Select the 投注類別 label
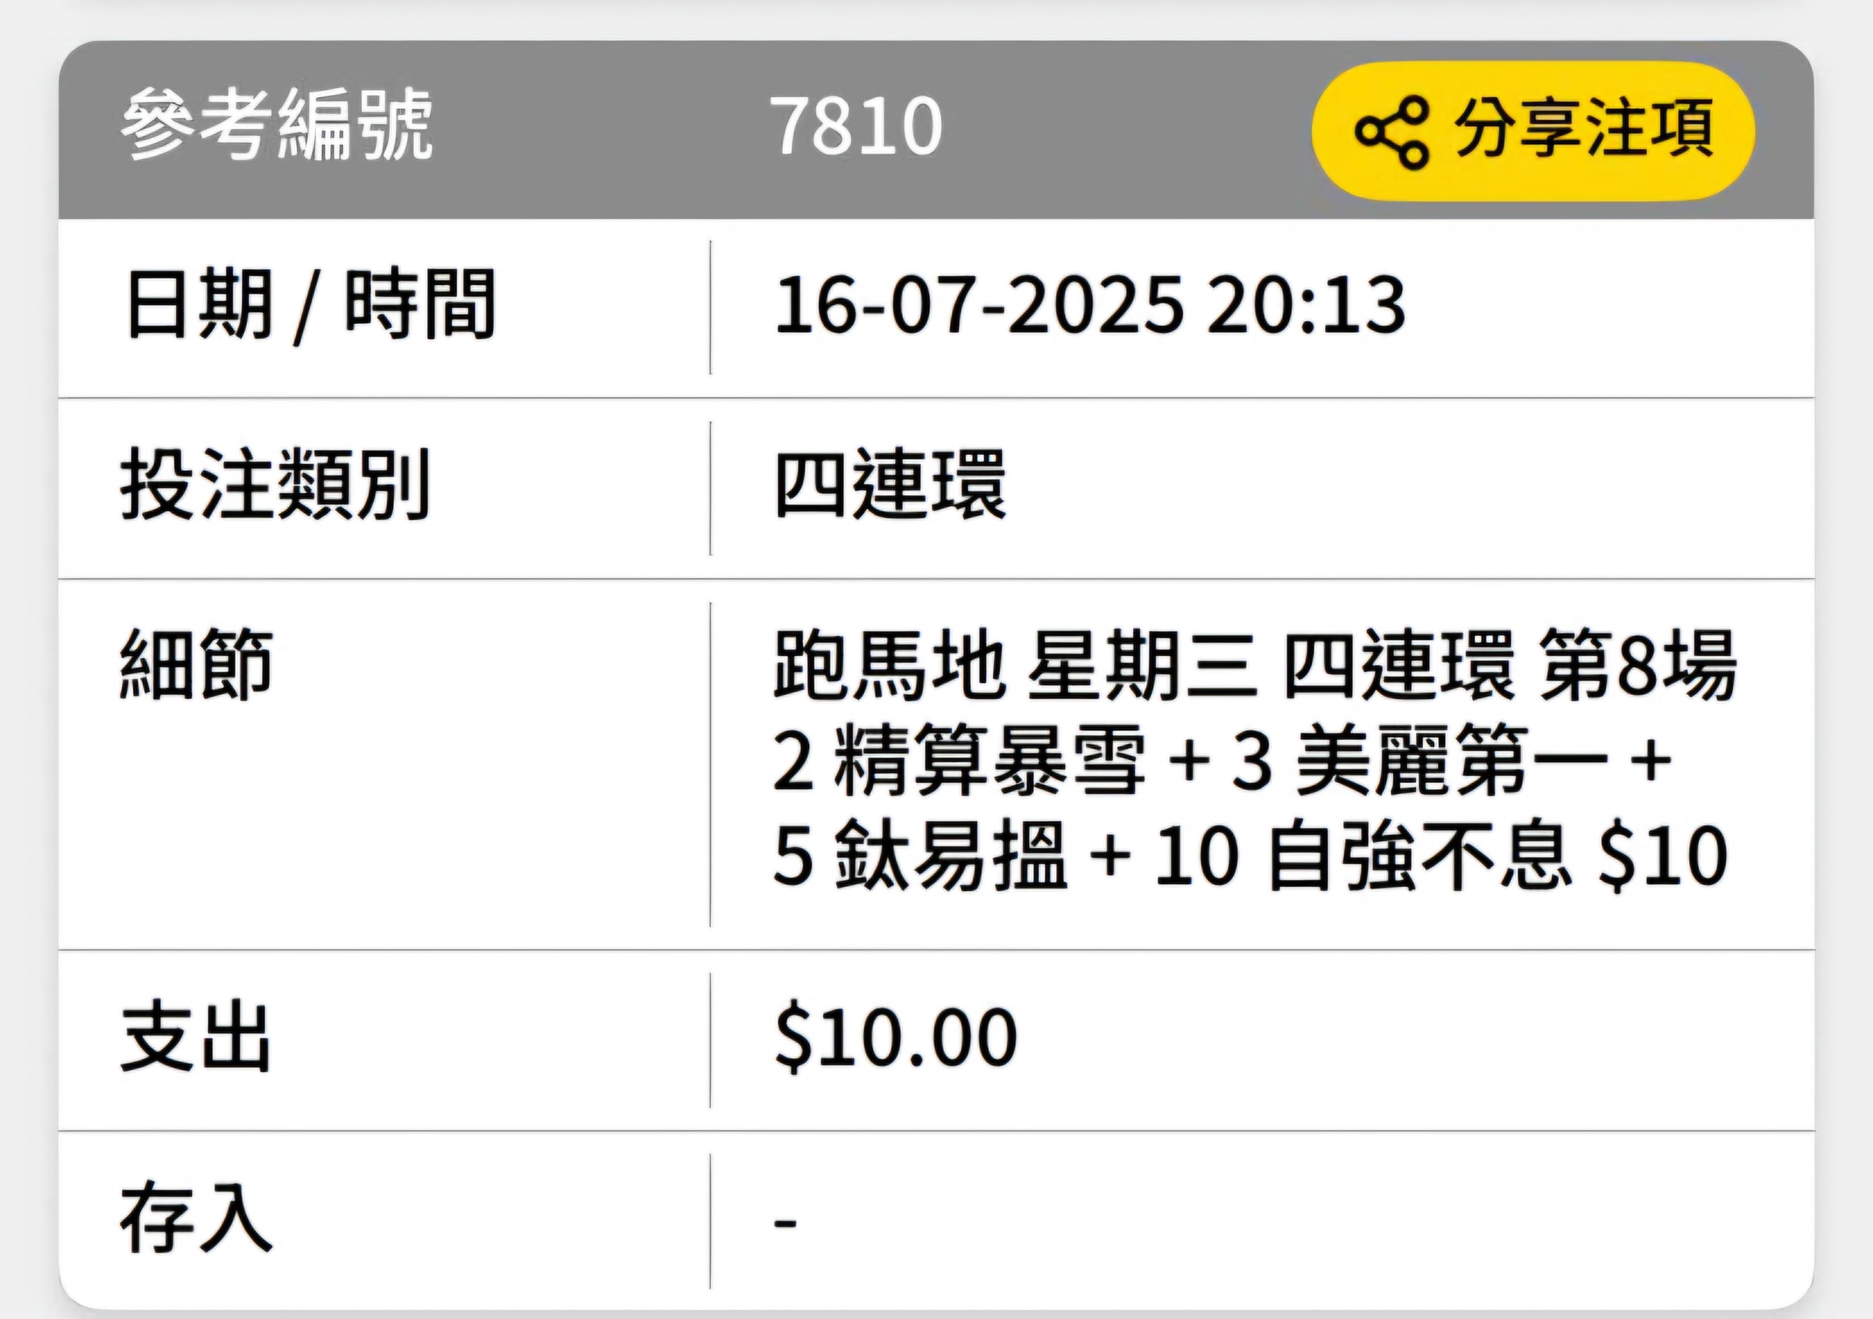Image resolution: width=1873 pixels, height=1319 pixels. coord(275,485)
